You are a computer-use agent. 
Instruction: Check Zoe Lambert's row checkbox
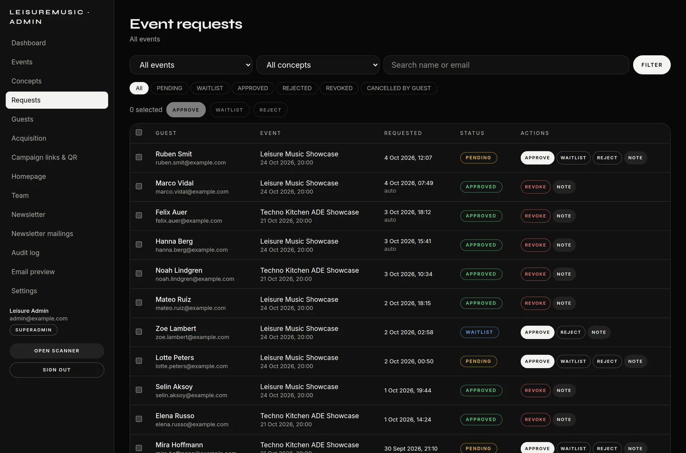139,332
